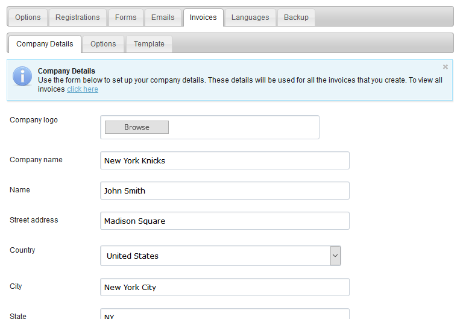This screenshot has height=319, width=460.
Task: Open the Template sub-tab
Action: [x=149, y=44]
